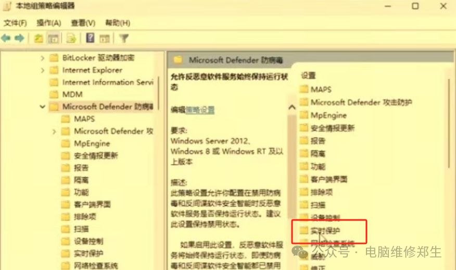Click 排除项 folder icon in left tree

click(x=66, y=217)
